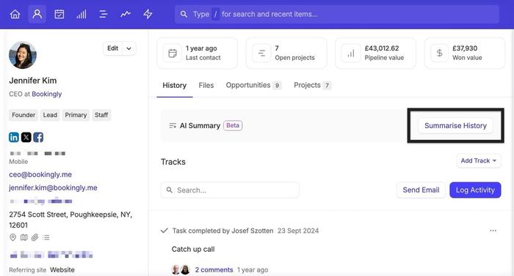The image size is (514, 276).
Task: Click the Log Activity button
Action: pyautogui.click(x=475, y=190)
